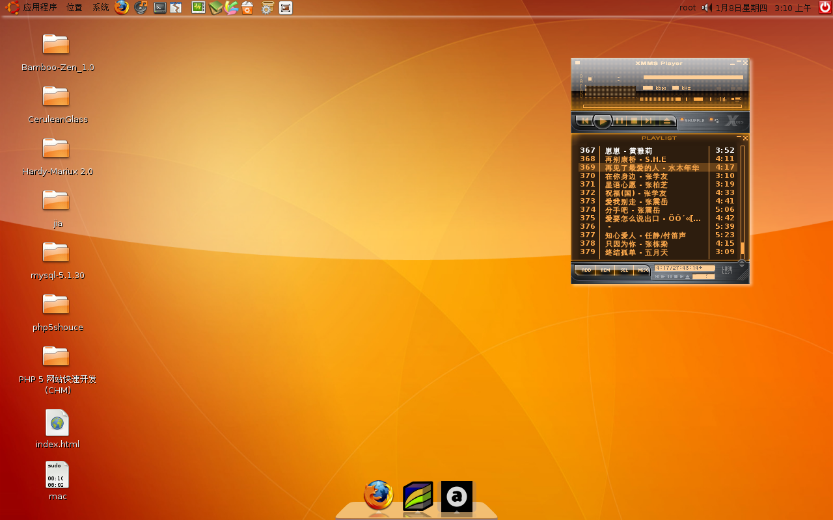Click the volume speaker icon in the top panel

[x=707, y=8]
